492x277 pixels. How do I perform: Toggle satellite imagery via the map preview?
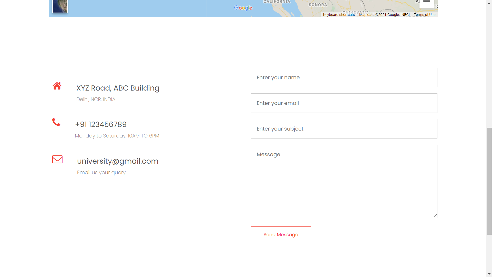coord(60,6)
